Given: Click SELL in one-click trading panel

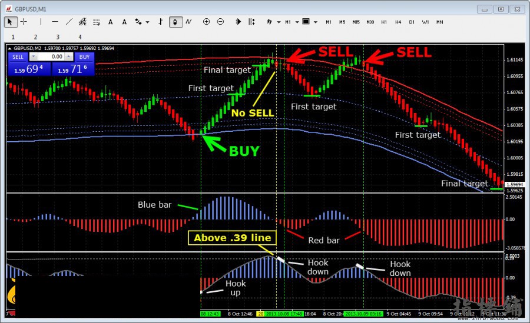Looking at the screenshot, I should [18, 56].
